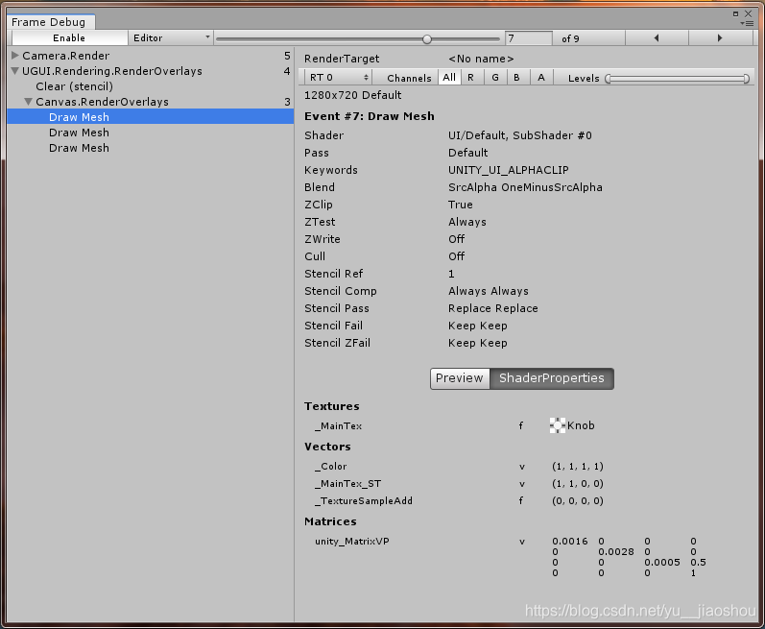The height and width of the screenshot is (629, 765).
Task: Show only the B channel
Action: (517, 77)
